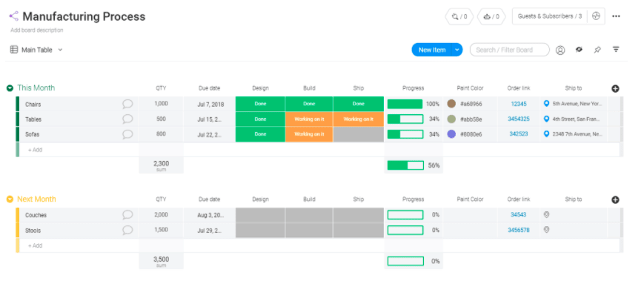Add a new item under Next Month
Image resolution: width=641 pixels, height=284 pixels.
coord(35,245)
